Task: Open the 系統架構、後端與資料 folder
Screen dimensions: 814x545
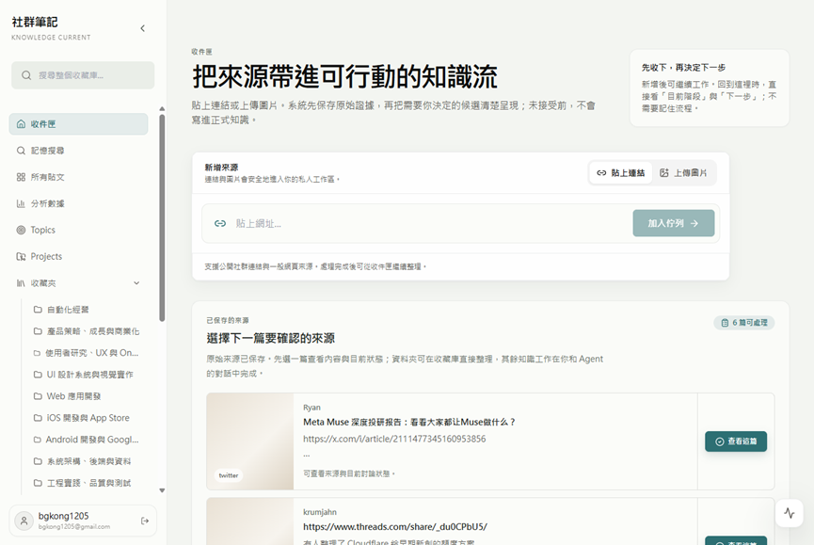Action: click(86, 461)
